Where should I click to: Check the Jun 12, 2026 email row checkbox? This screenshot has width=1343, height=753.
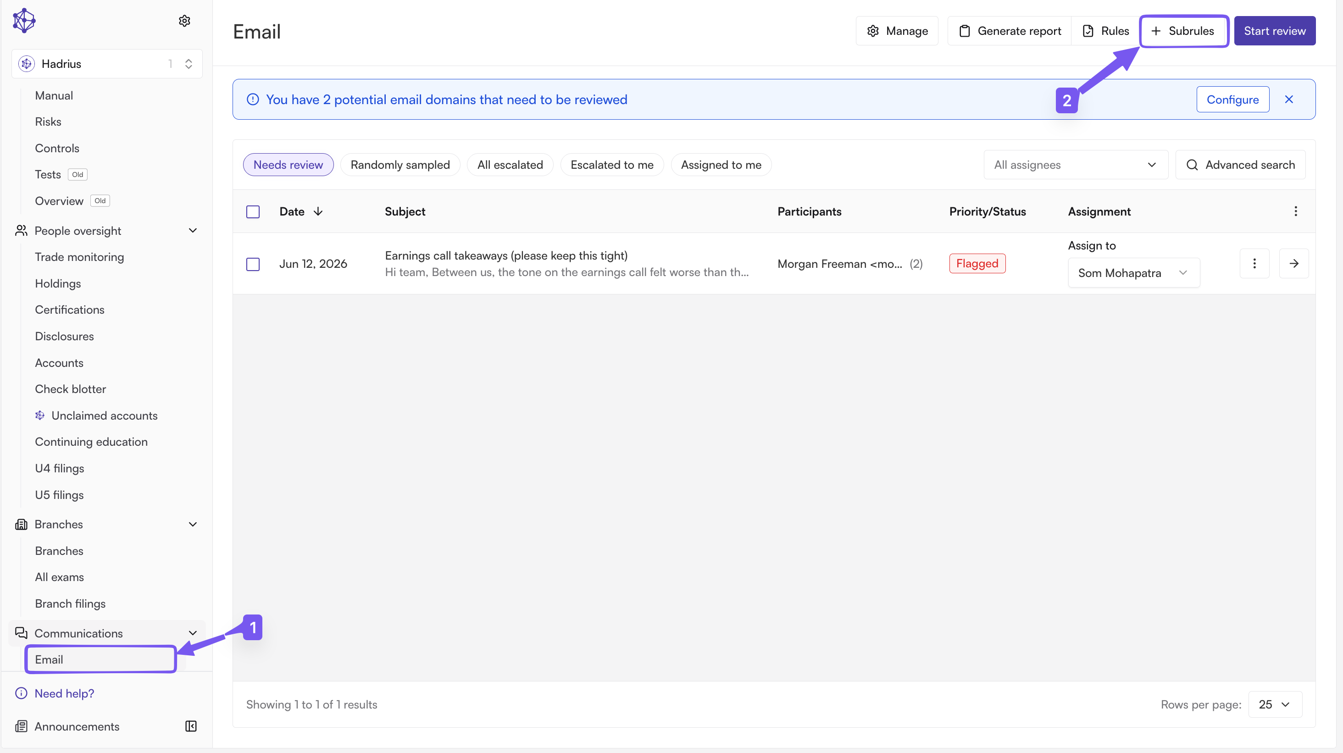coord(253,264)
